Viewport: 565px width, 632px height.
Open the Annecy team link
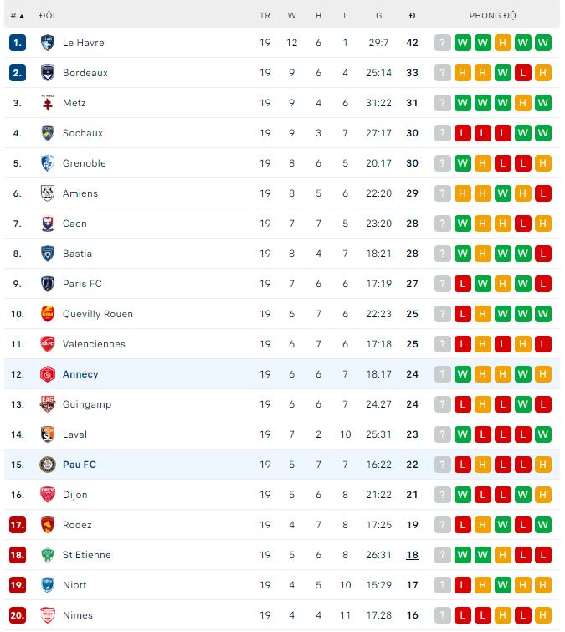point(80,374)
